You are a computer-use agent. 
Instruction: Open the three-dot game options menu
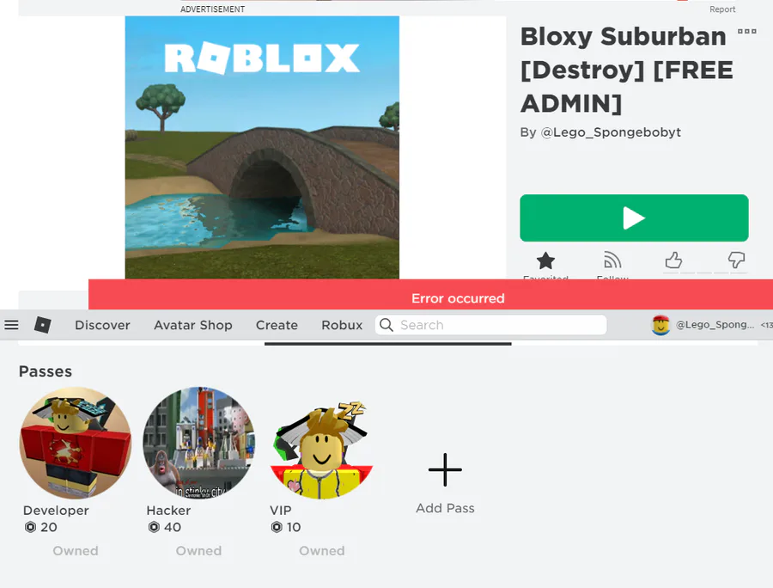(747, 31)
